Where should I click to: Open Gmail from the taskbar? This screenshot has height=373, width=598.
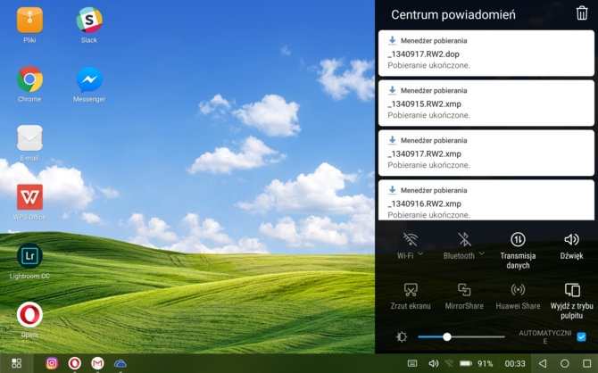click(97, 363)
